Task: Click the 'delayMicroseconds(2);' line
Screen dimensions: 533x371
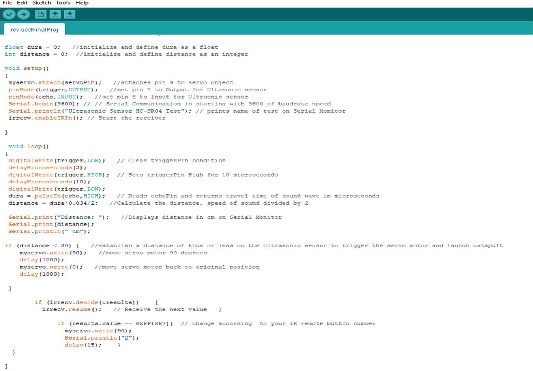Action: (x=47, y=168)
